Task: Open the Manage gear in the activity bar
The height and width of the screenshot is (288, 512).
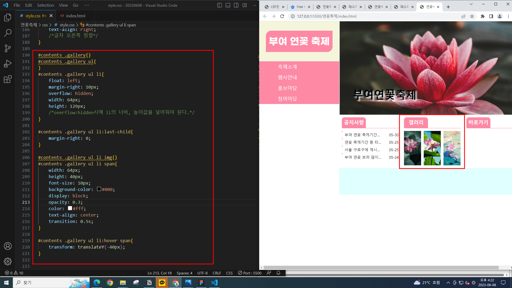Action: (8, 261)
